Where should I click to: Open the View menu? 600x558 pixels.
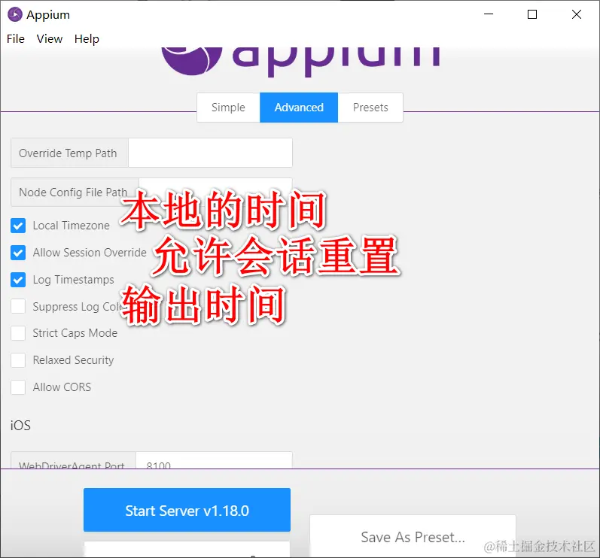coord(50,38)
